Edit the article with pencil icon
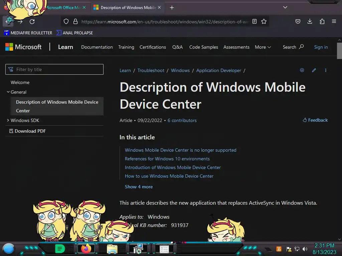Viewport: 342px width, 256px height. click(314, 70)
